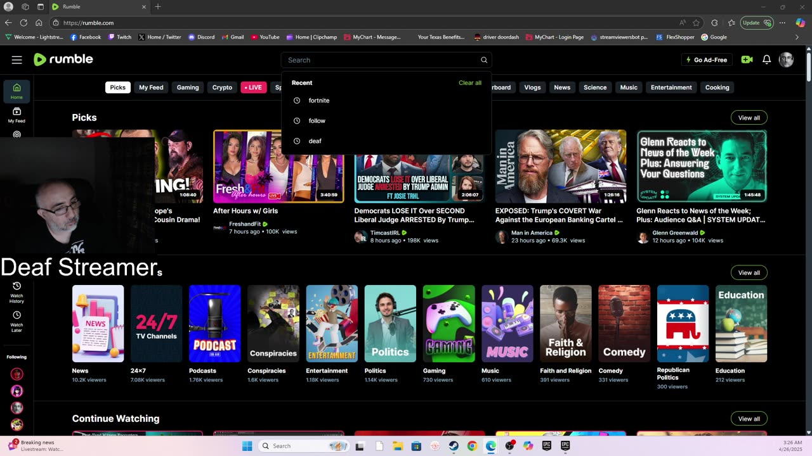812x456 pixels.
Task: Click the Rumble logo
Action: (x=63, y=60)
